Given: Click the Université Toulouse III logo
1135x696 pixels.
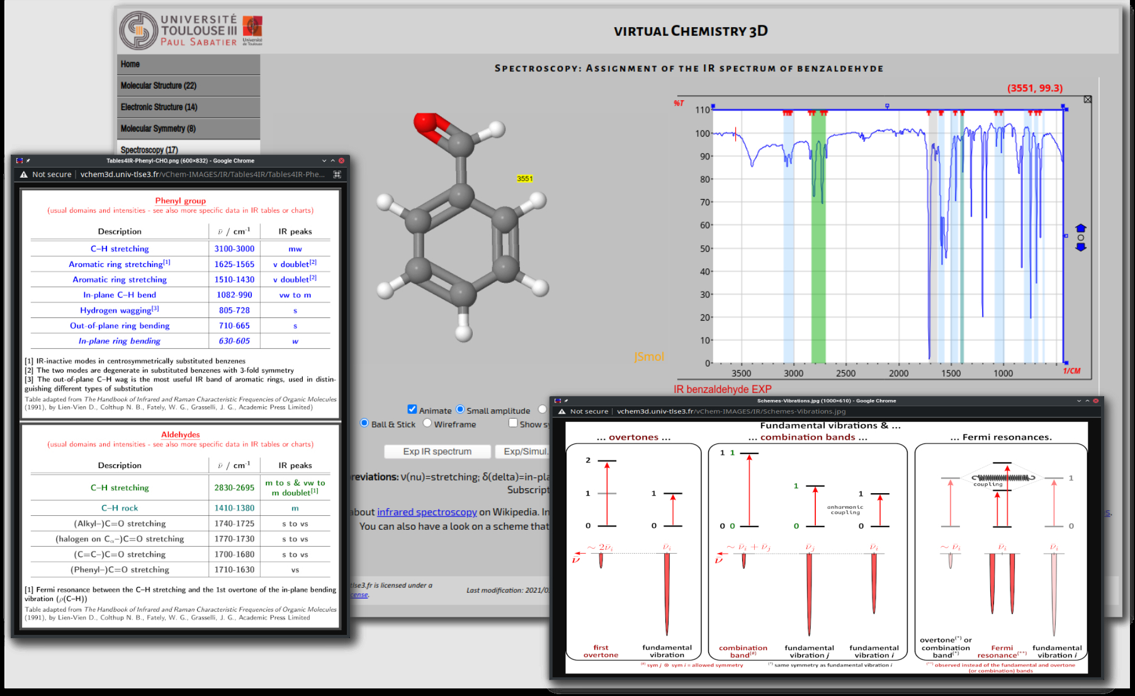Looking at the screenshot, I should [x=190, y=30].
